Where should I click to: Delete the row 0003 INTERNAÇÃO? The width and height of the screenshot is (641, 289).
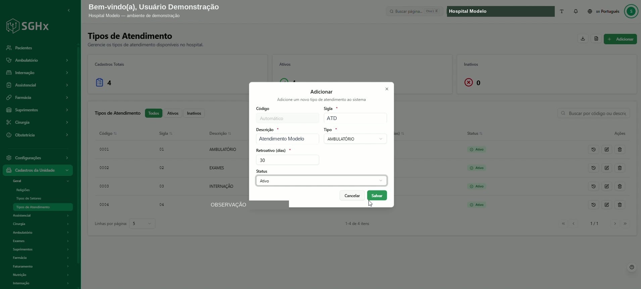tap(620, 186)
